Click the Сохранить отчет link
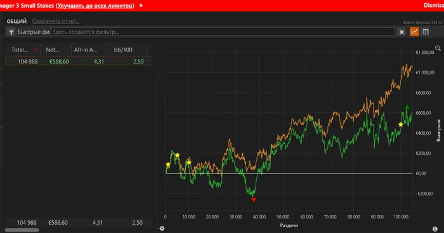This screenshot has width=444, height=233. click(56, 21)
